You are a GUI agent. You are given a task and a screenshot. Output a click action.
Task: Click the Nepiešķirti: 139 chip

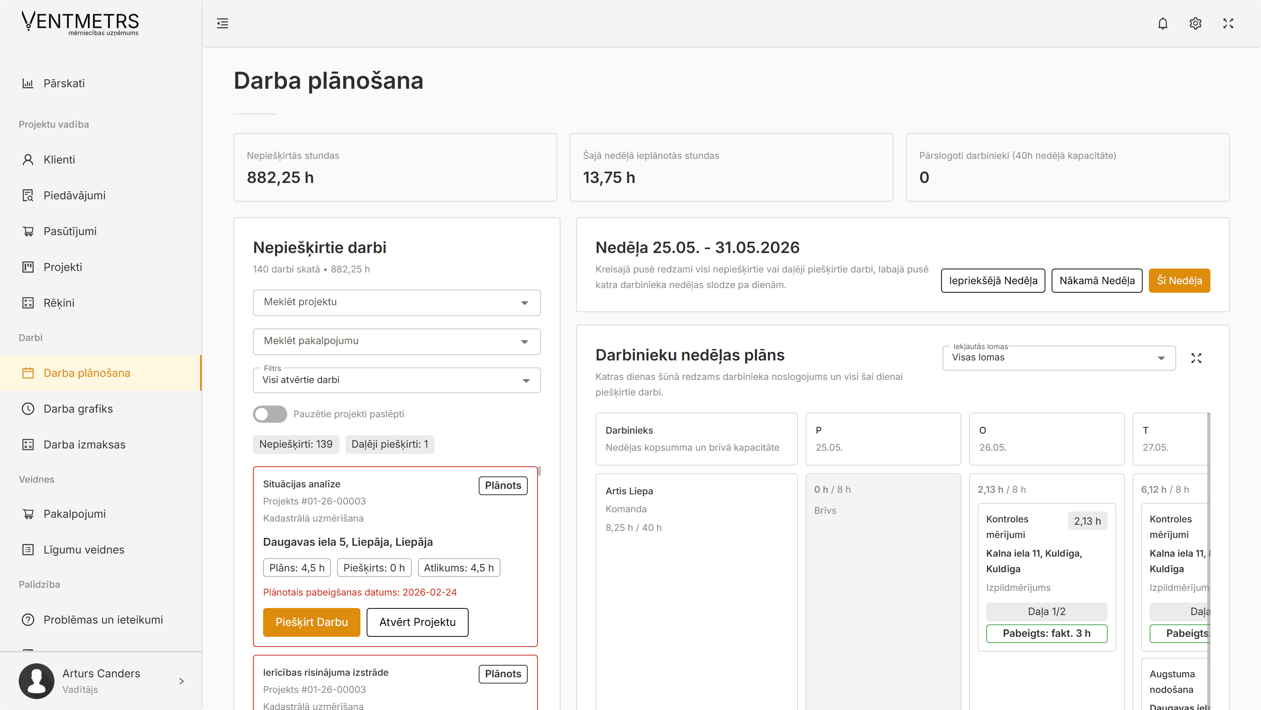(x=296, y=445)
